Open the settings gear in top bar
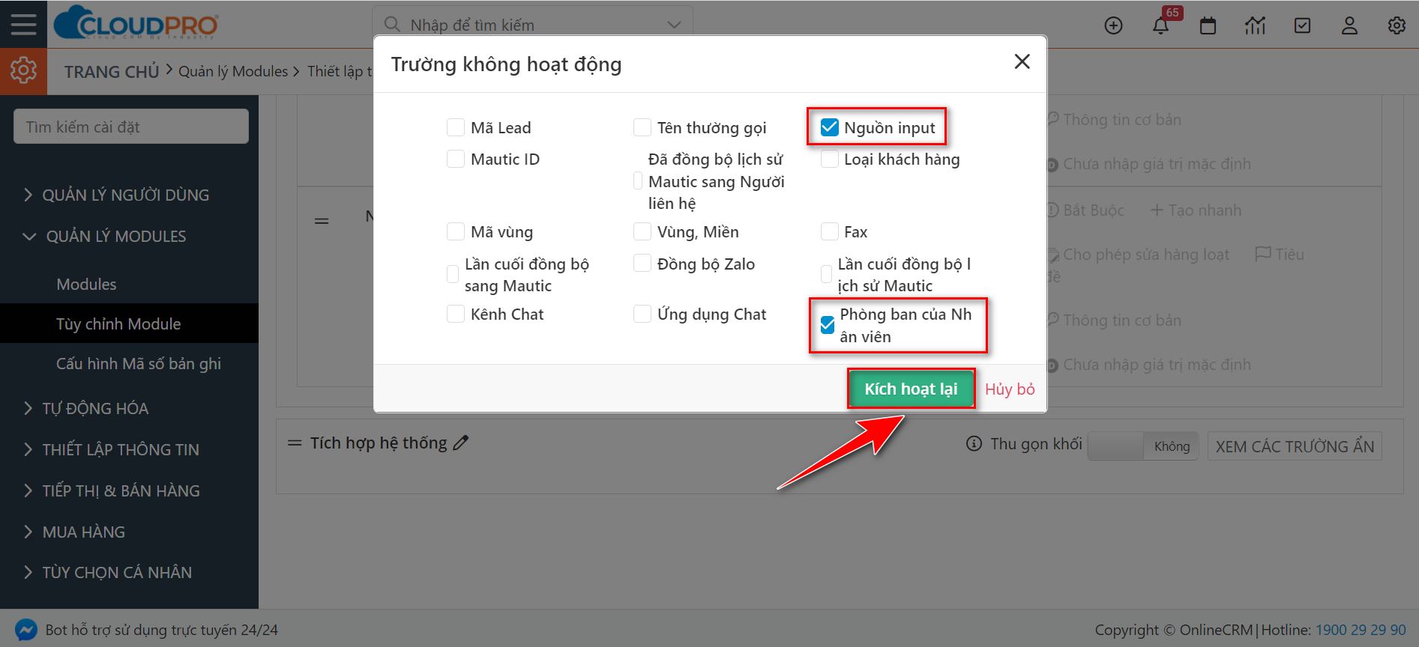The width and height of the screenshot is (1419, 647). click(1397, 25)
